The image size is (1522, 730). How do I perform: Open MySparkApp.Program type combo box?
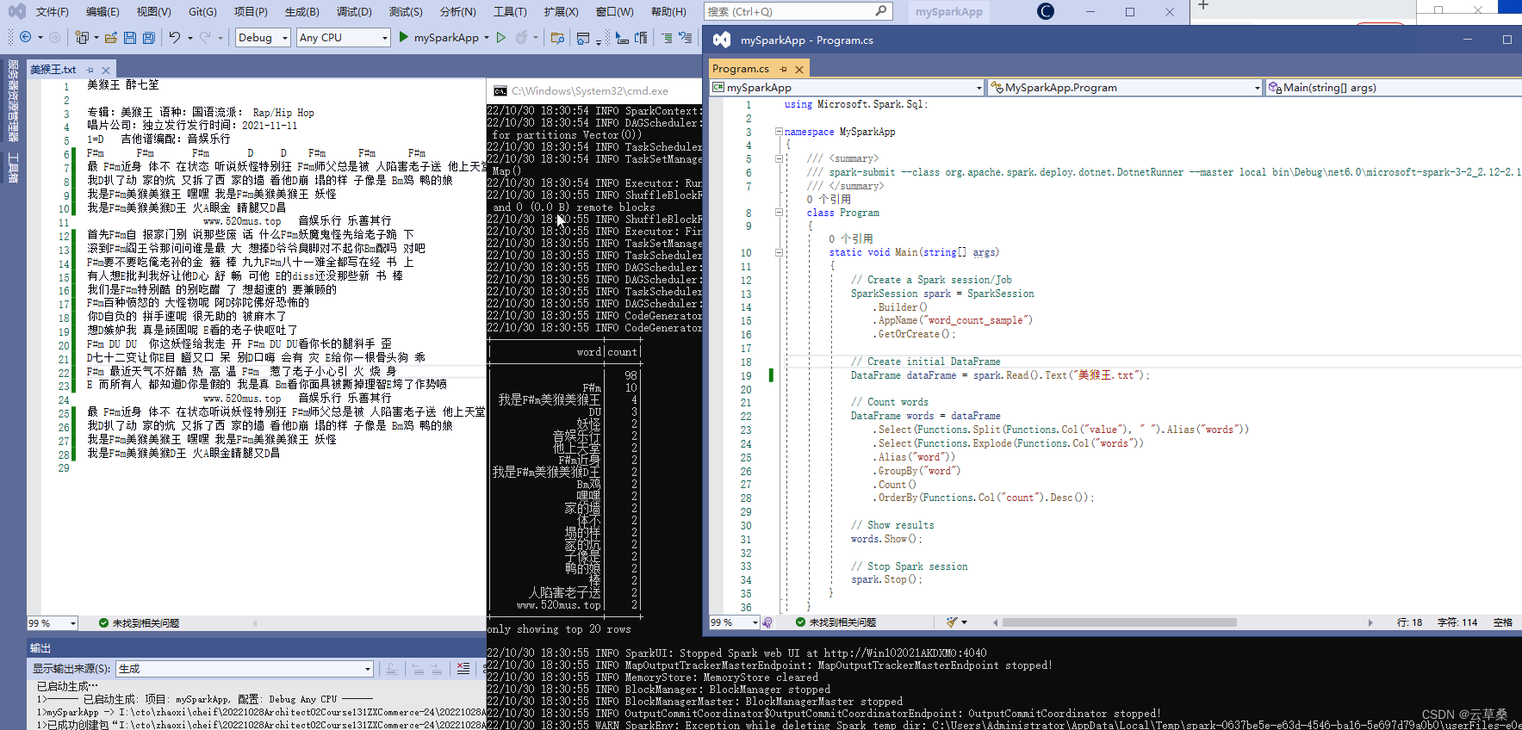[1125, 87]
